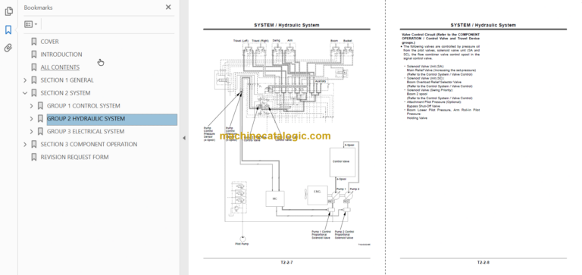
Task: Click the bookmark icon beside SECTION 1 GENERAL
Action: pyautogui.click(x=34, y=80)
